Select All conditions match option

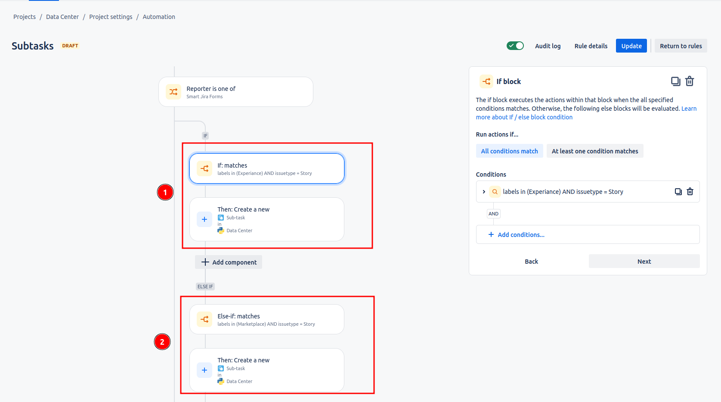click(509, 151)
